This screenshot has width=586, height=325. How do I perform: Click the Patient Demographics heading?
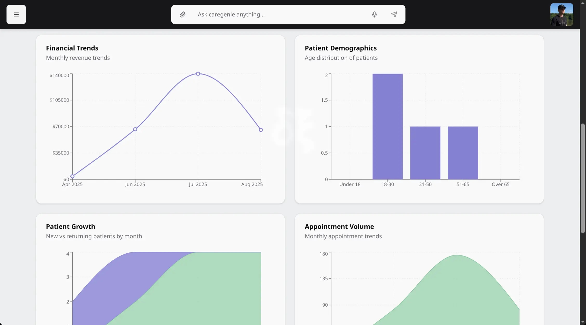(341, 48)
